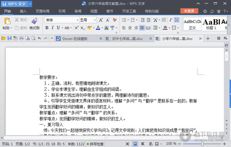Screen dimensions: 231x147
Task: Click the justify alignment button
Action: pyautogui.click(x=142, y=28)
